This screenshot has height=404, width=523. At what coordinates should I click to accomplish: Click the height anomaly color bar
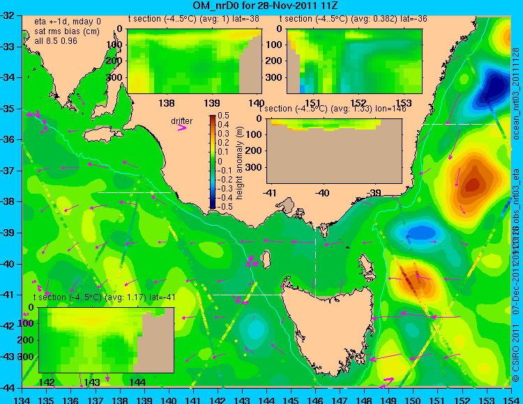pos(213,162)
